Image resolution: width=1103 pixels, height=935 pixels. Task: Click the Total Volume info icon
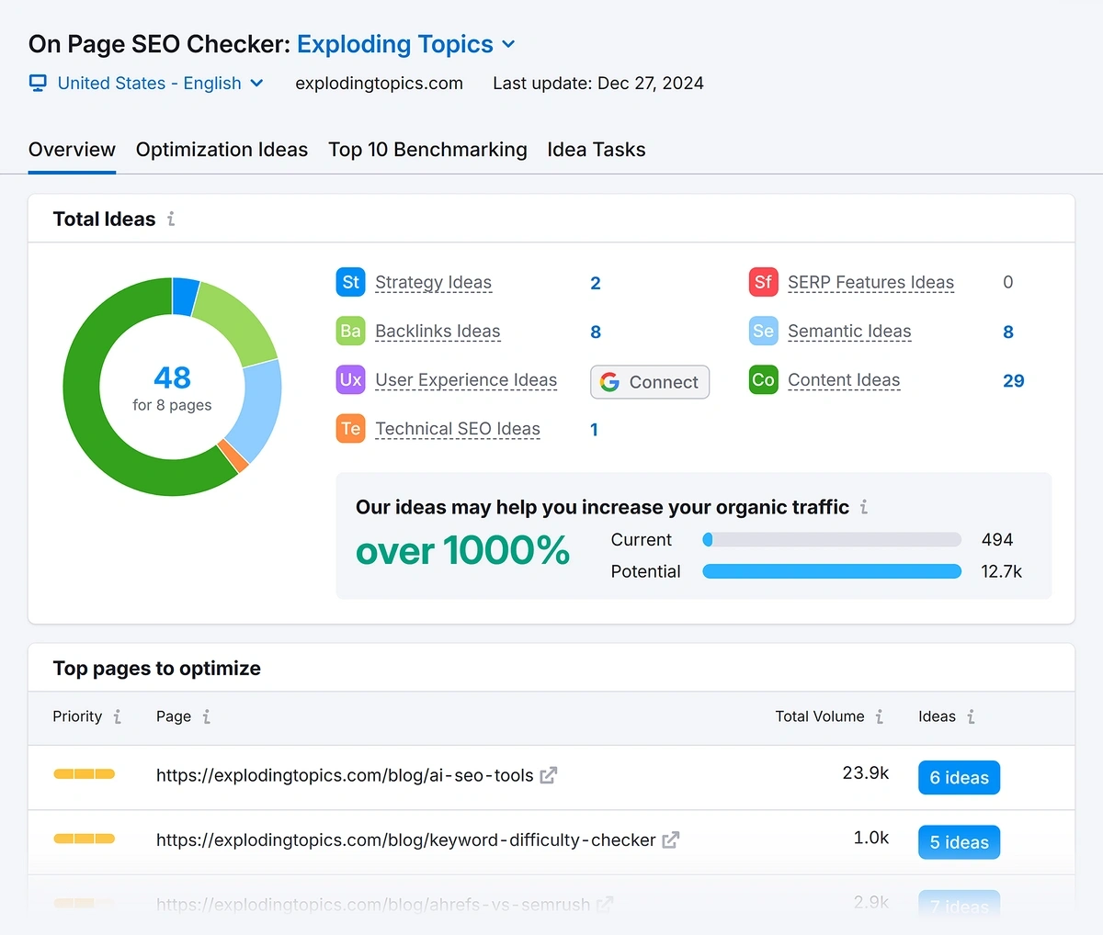pos(880,716)
